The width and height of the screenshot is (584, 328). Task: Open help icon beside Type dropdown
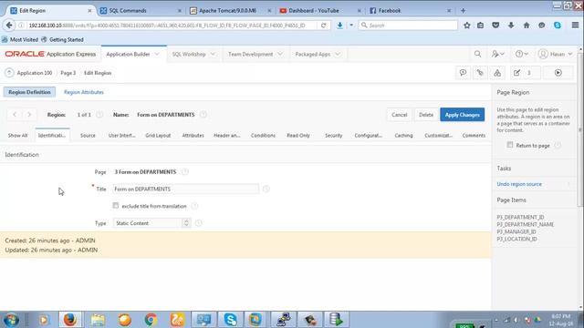click(199, 223)
